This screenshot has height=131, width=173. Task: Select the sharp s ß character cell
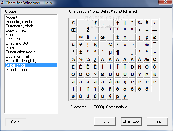pos(155,74)
